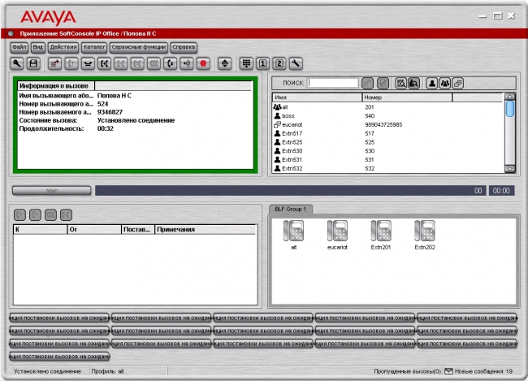The width and height of the screenshot is (528, 381).
Task: Click the ПОИСК search input field
Action: coord(333,83)
